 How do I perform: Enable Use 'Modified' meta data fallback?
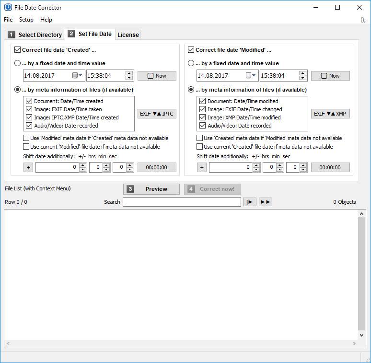click(26, 138)
